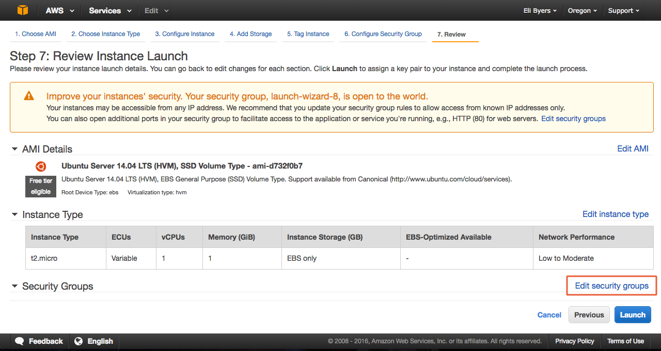Click the Step 7: Review Instance Launch heading

pyautogui.click(x=99, y=56)
